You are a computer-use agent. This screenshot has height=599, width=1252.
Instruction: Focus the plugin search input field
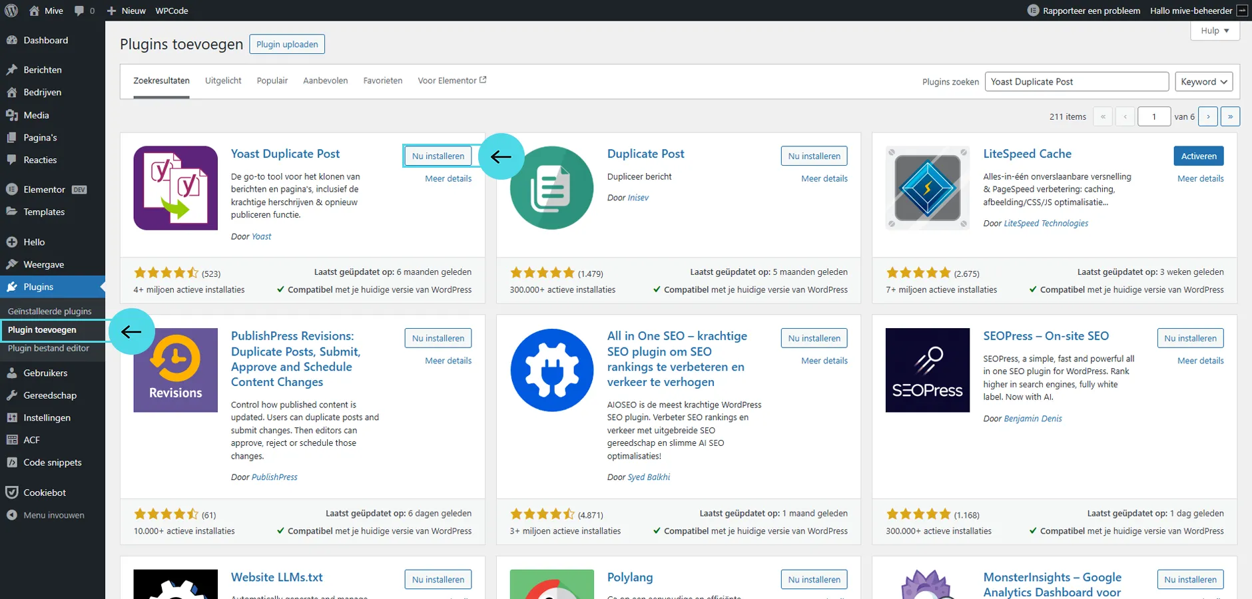tap(1076, 82)
